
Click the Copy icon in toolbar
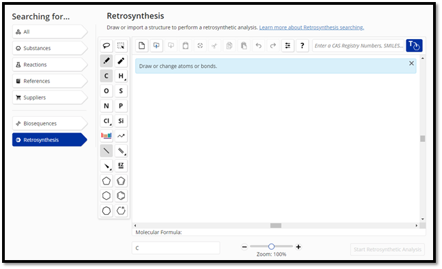pyautogui.click(x=229, y=46)
